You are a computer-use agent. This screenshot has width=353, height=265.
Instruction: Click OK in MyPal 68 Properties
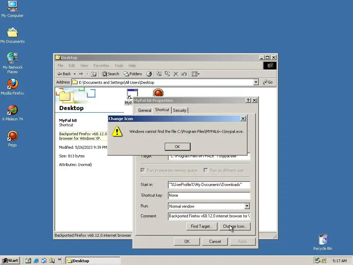(187, 242)
